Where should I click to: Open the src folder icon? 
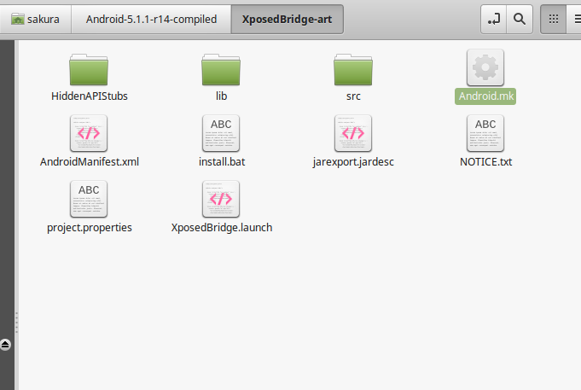(x=353, y=70)
